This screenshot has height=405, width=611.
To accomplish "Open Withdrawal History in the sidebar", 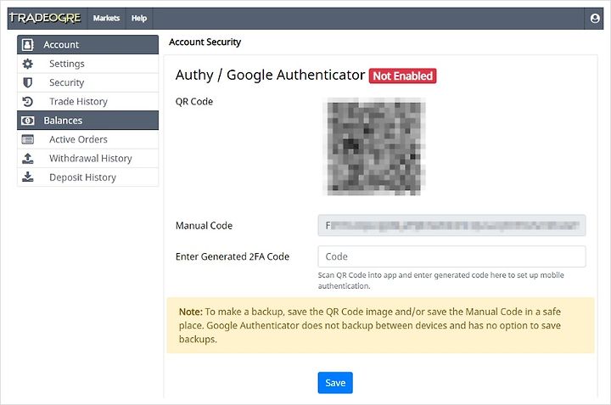I will 87,158.
